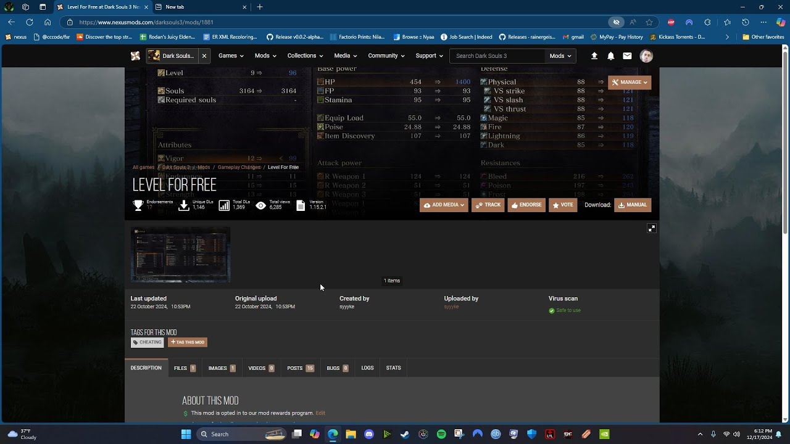Image resolution: width=790 pixels, height=444 pixels.
Task: Open the browser Extensions puzzle icon
Action: pos(707,22)
